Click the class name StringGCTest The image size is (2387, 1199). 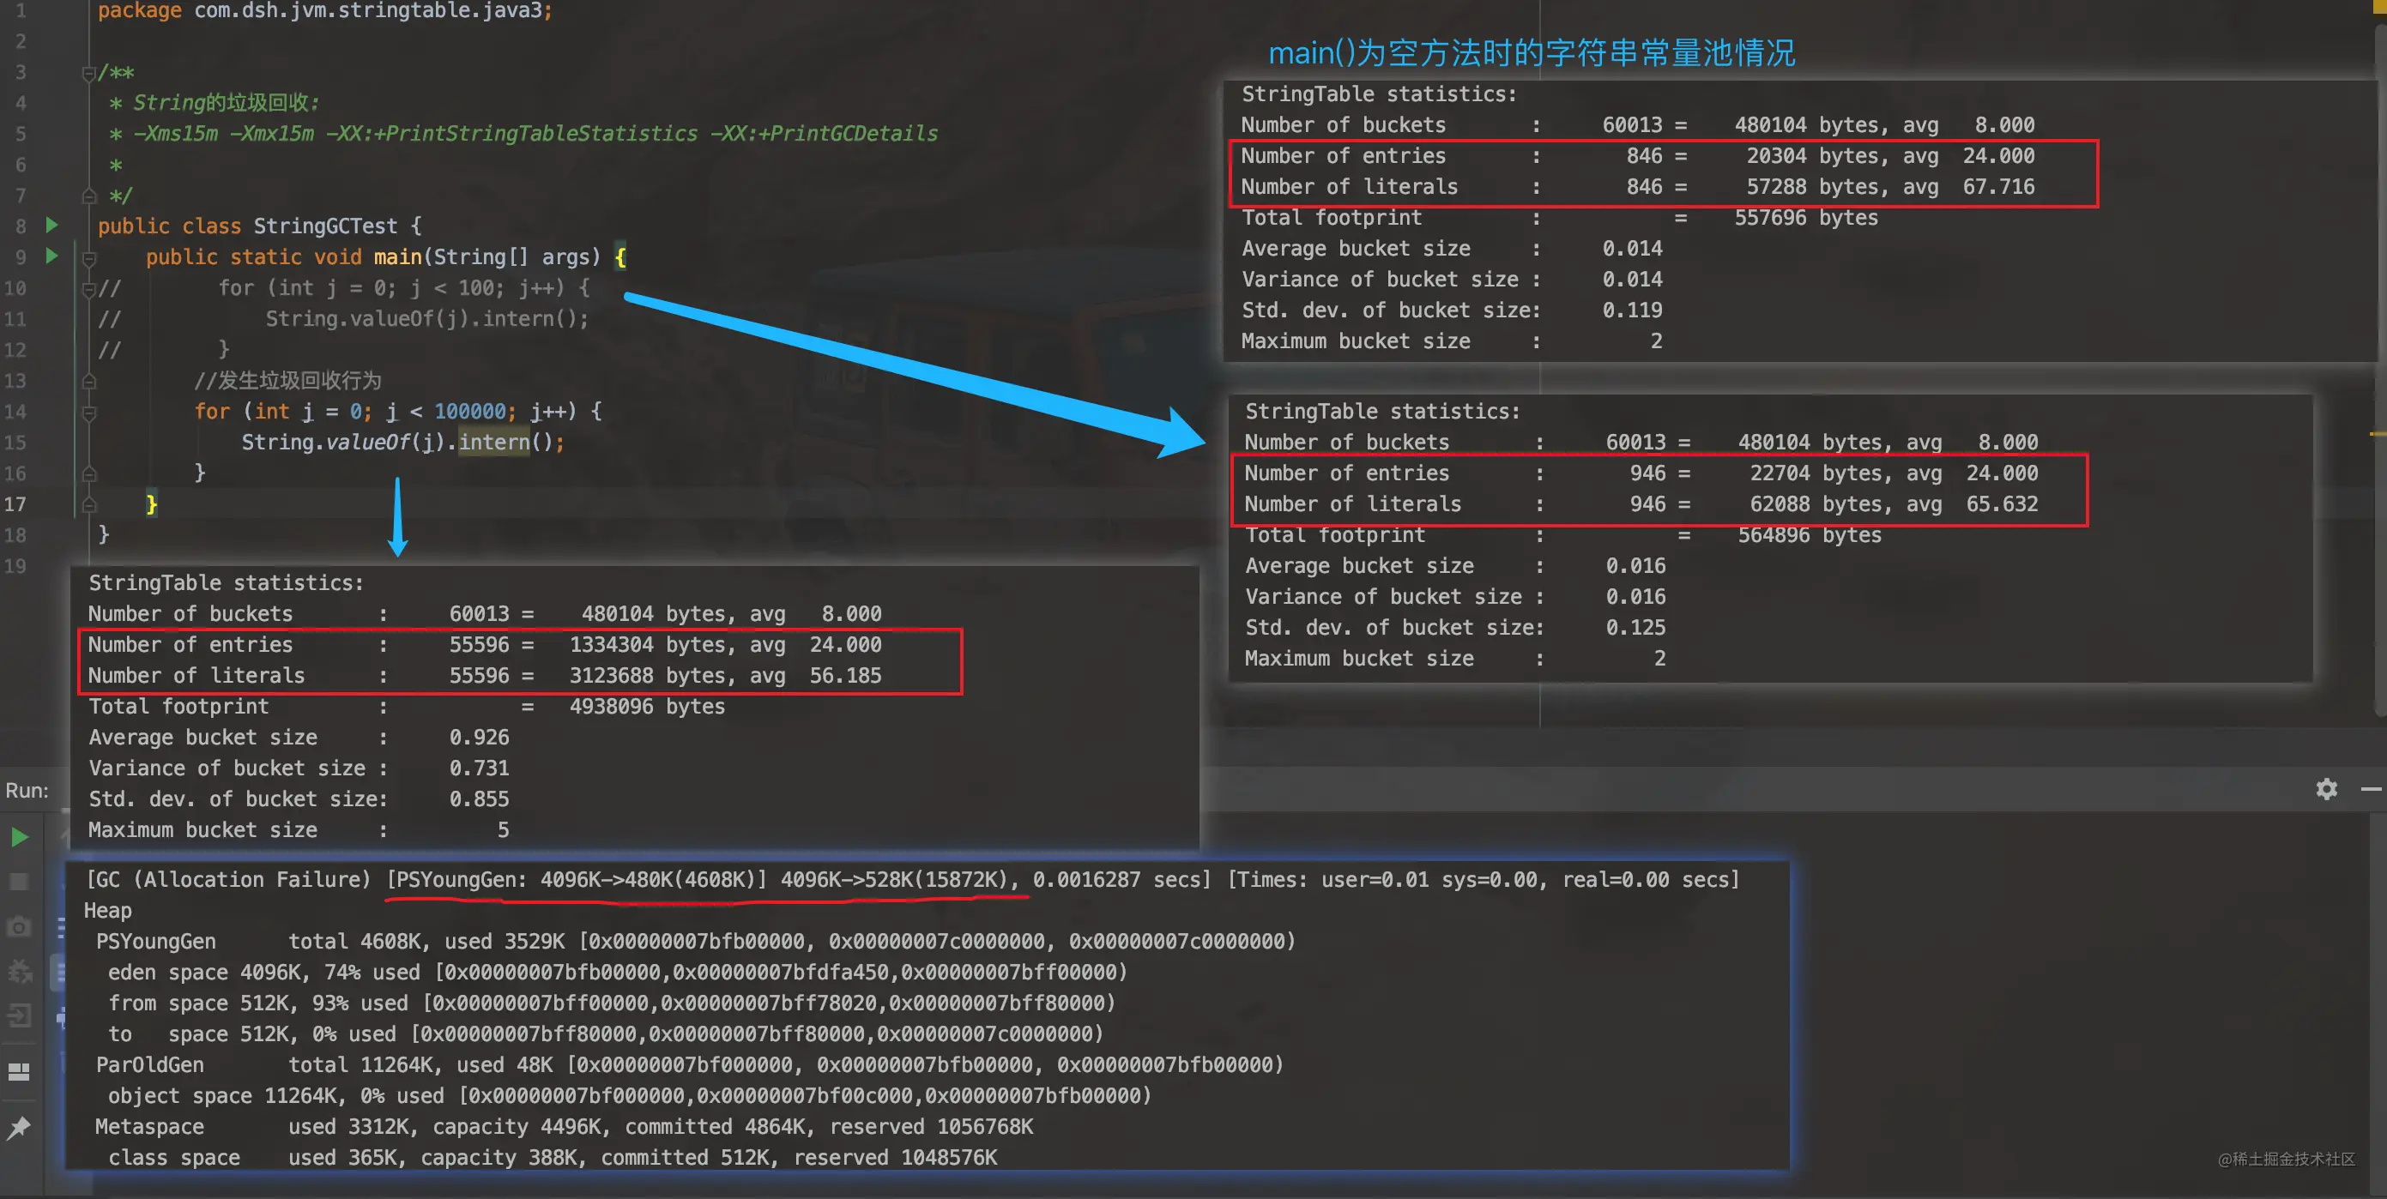pos(325,226)
